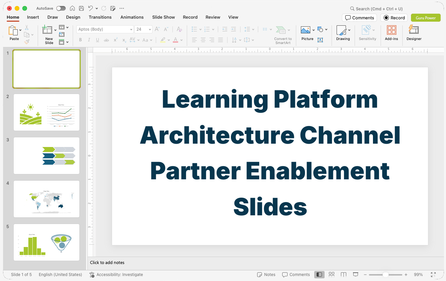446x281 pixels.
Task: Launch the Designer pane
Action: 414,33
